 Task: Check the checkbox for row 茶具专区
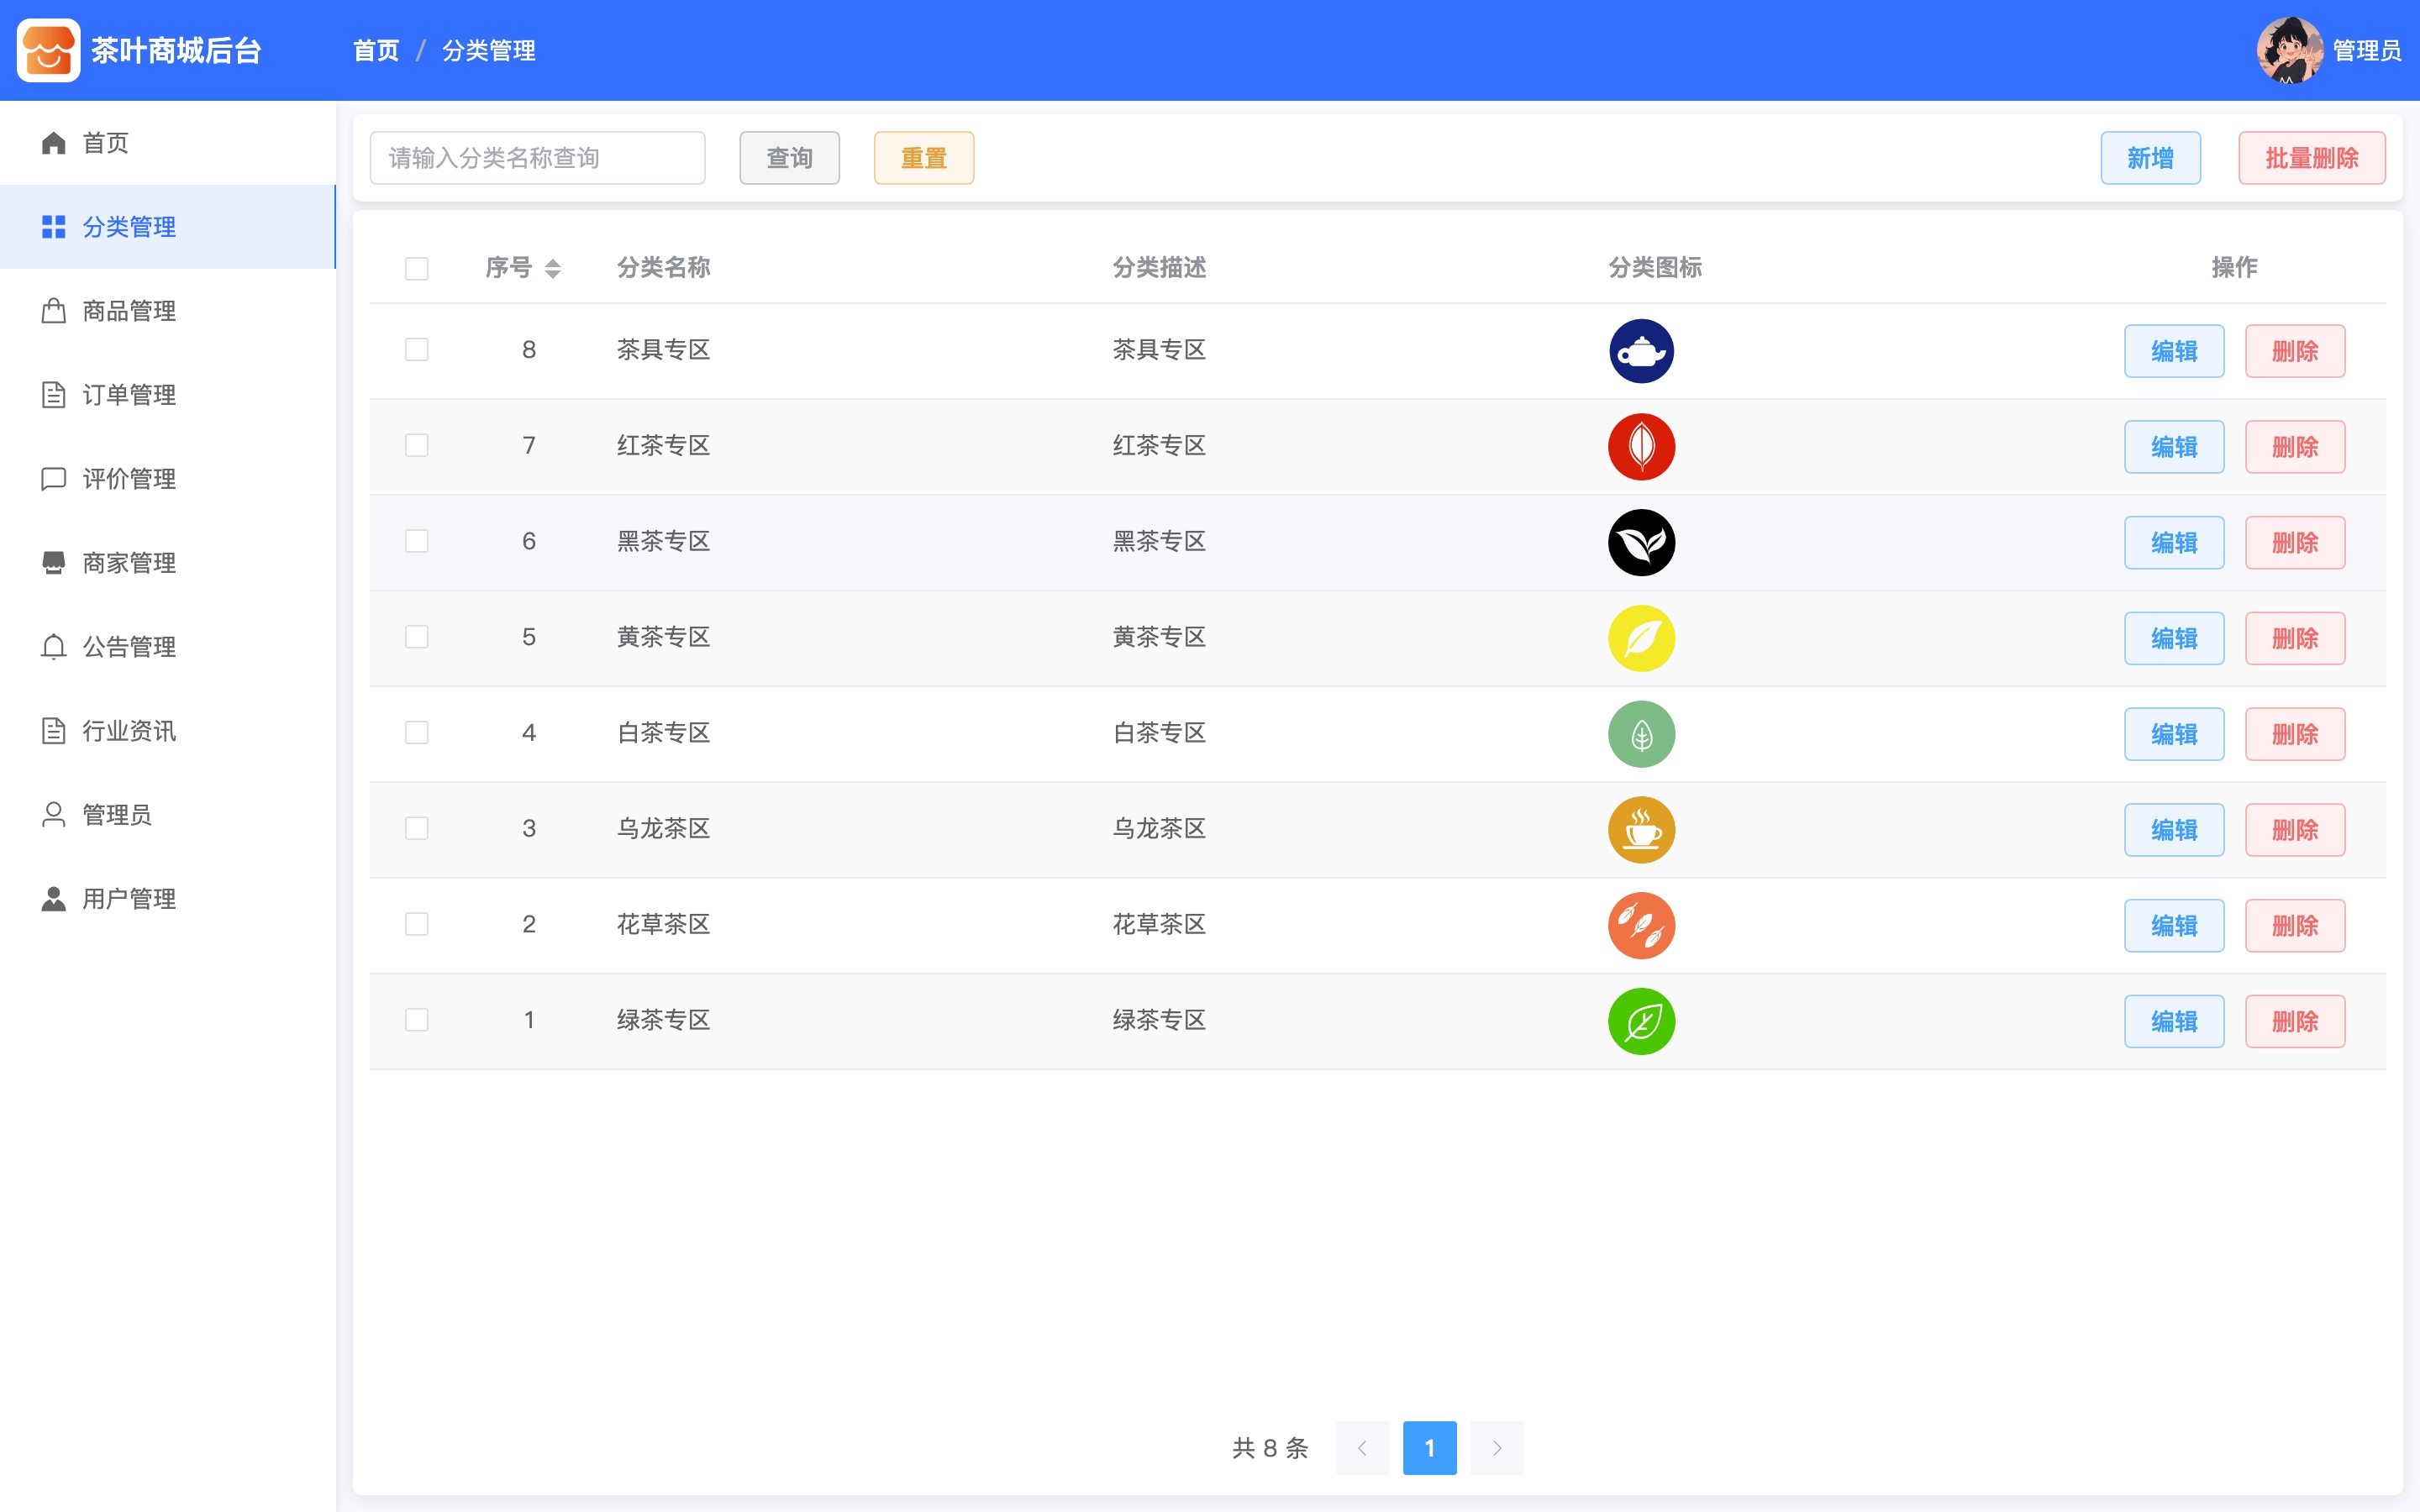pos(417,349)
